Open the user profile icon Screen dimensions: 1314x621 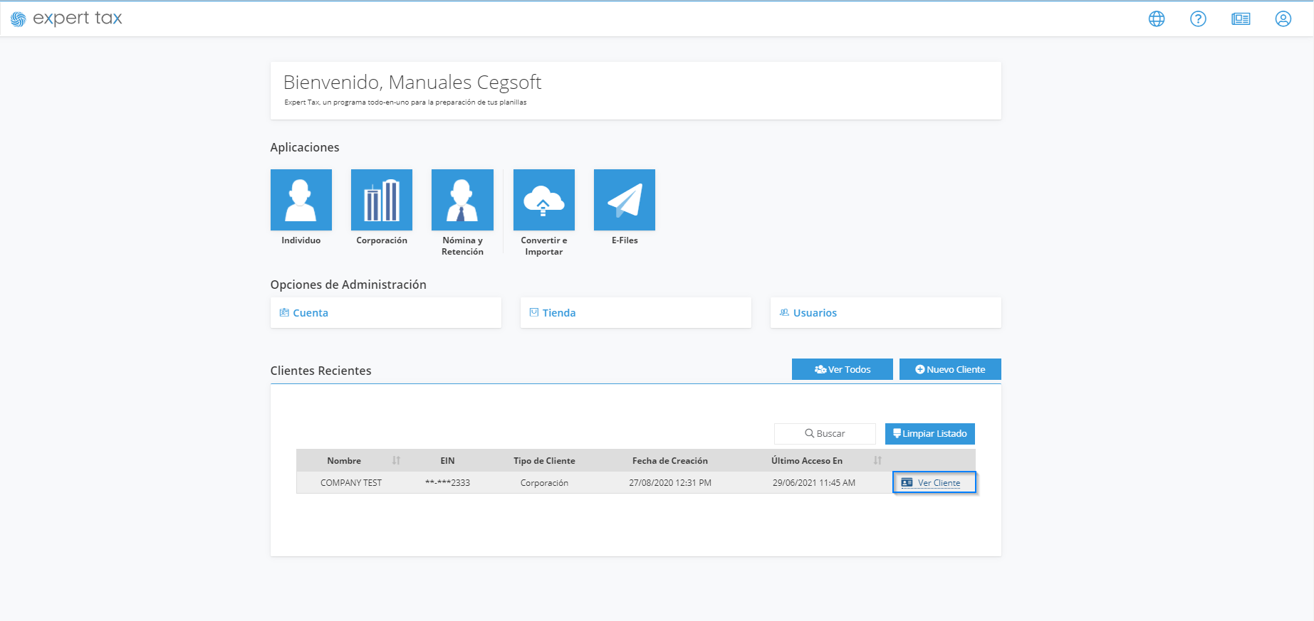pos(1283,19)
